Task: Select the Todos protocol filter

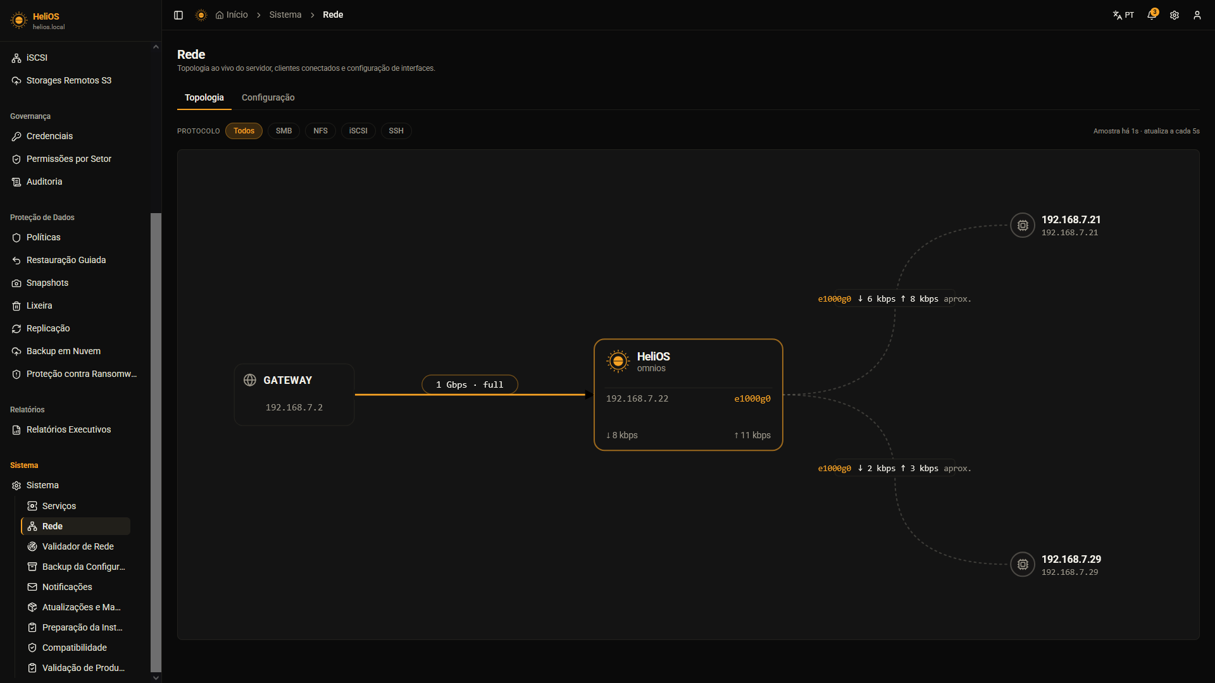Action: (244, 131)
